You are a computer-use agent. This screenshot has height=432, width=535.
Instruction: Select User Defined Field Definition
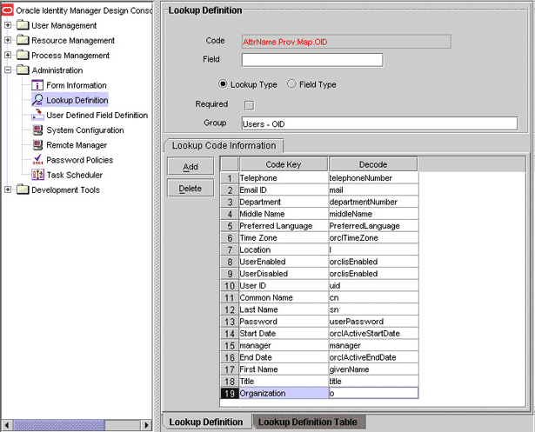97,116
